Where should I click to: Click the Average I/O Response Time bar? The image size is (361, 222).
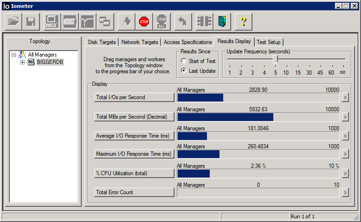(x=258, y=136)
